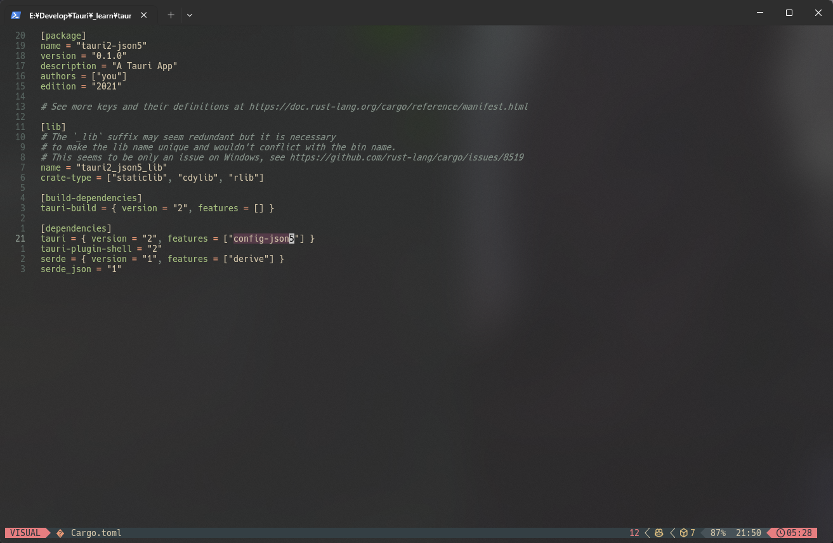Screen dimensions: 833x543
Task: Click the clock icon in the statusline
Action: 780,533
